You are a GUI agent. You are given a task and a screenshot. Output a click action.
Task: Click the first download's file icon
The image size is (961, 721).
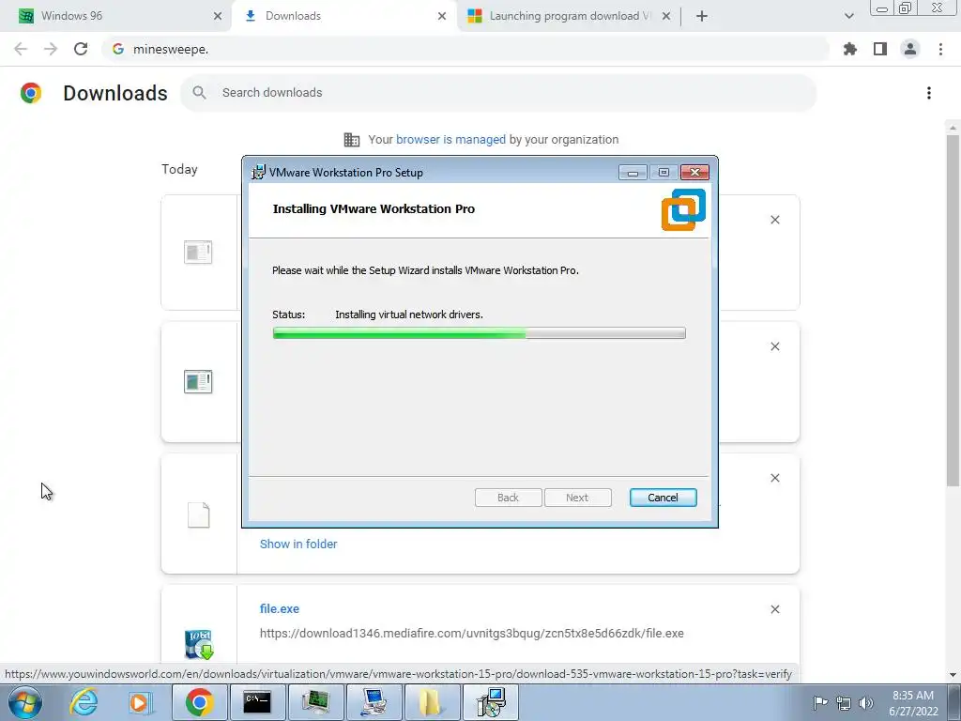pos(198,252)
